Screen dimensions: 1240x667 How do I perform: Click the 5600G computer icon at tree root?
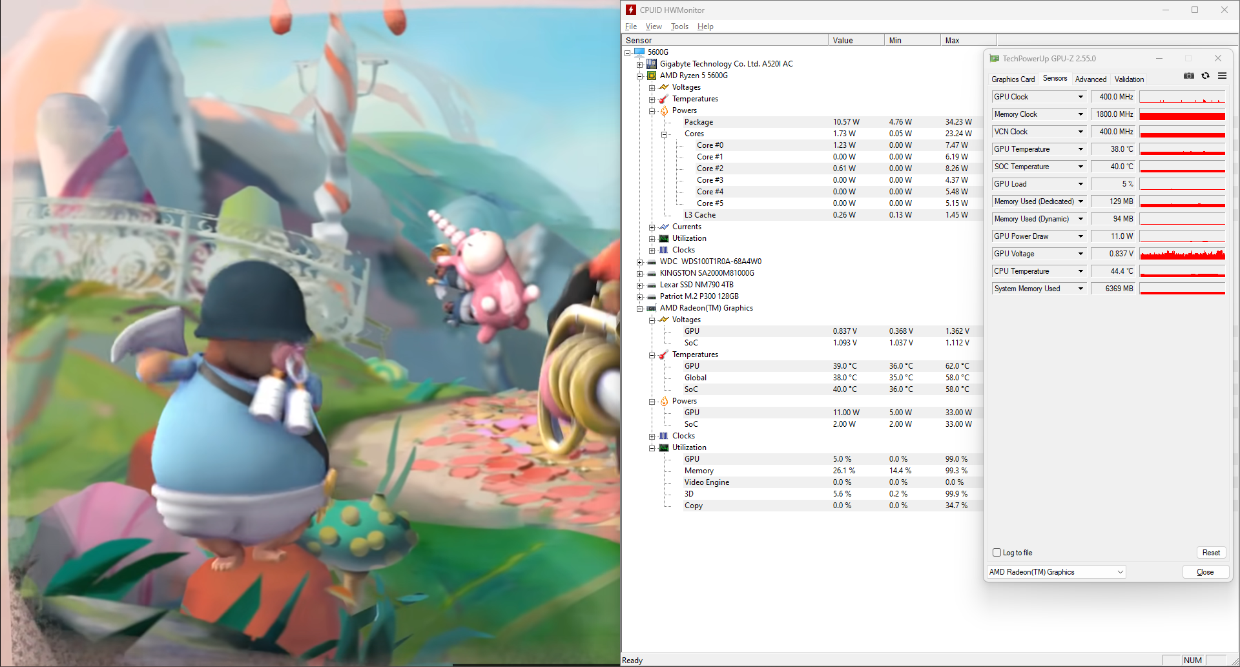639,52
